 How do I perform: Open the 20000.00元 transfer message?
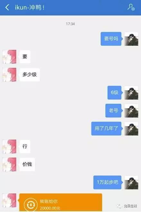[x=61, y=202]
